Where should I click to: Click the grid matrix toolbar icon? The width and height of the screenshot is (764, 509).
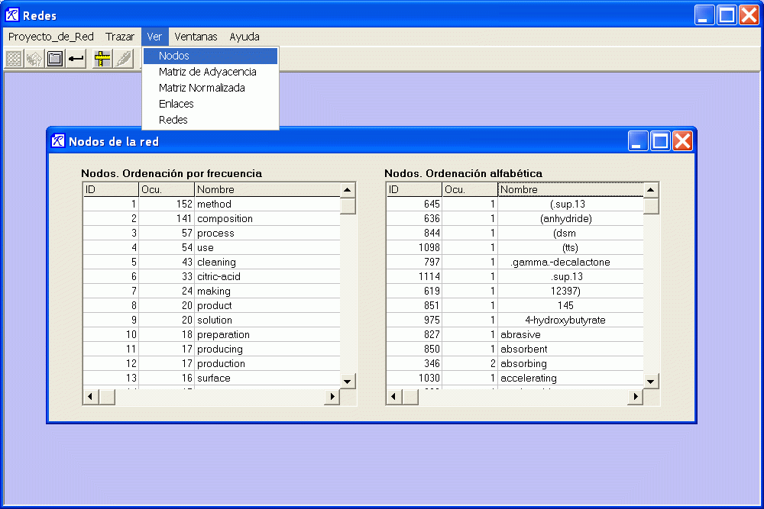(14, 59)
